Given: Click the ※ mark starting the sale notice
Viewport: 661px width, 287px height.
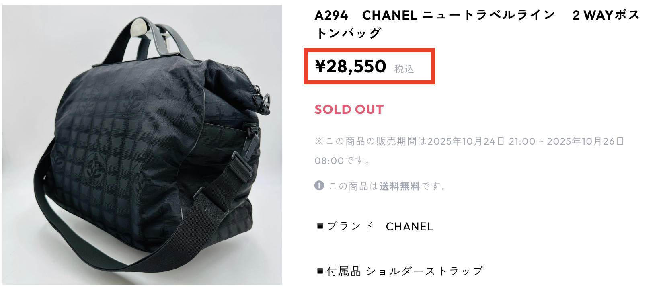Looking at the screenshot, I should pos(319,141).
